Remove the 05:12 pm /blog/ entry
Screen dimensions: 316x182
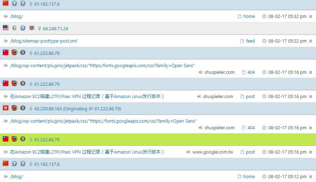click(310, 177)
